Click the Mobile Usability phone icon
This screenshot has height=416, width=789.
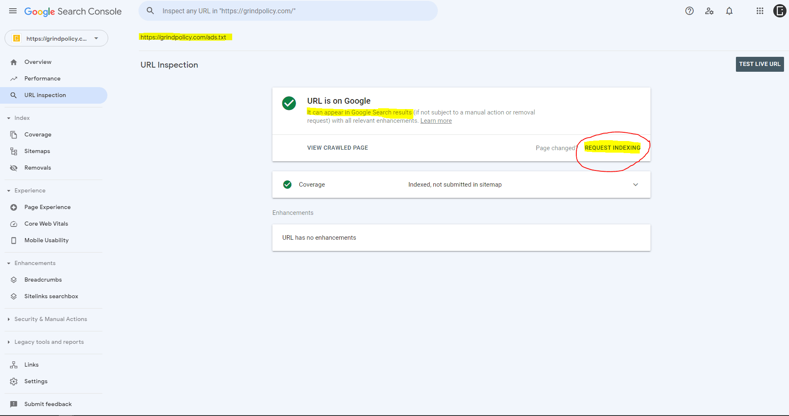coord(14,241)
